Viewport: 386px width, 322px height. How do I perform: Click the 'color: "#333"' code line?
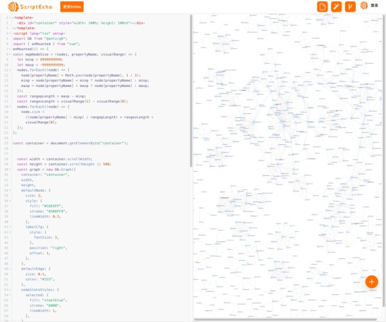coord(40,279)
